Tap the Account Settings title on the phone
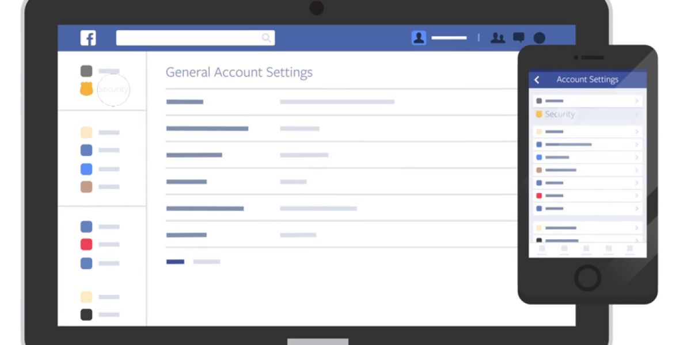The height and width of the screenshot is (345, 691). pyautogui.click(x=587, y=80)
